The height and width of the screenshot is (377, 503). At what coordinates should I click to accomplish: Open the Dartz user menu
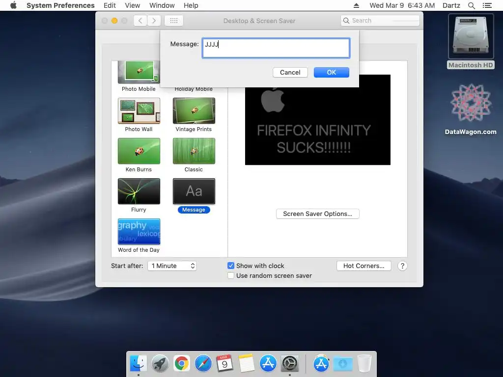point(451,5)
